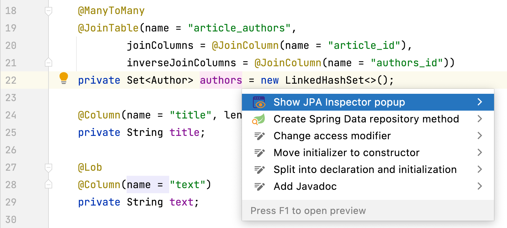
Task: Click line number 24 in the gutter
Action: (x=11, y=115)
